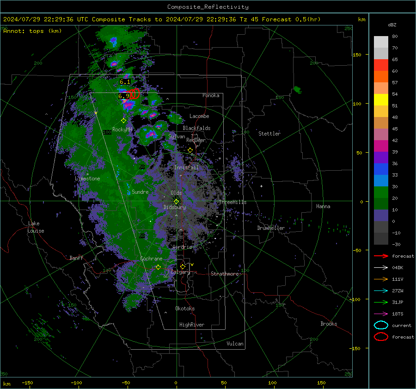Click the Vulcan label
Image resolution: width=416 pixels, height=389 pixels.
coord(235,344)
